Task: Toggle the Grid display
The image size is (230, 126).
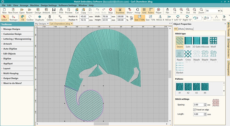Action: tap(144, 10)
